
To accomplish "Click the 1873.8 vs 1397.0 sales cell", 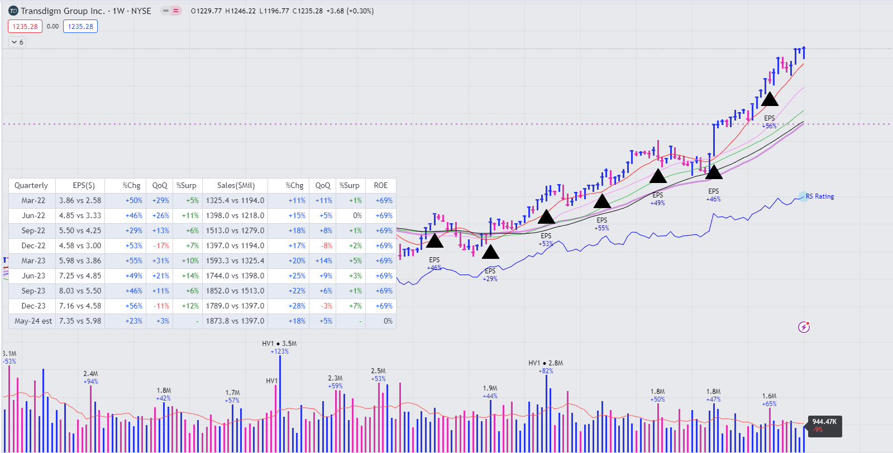I will 235,321.
